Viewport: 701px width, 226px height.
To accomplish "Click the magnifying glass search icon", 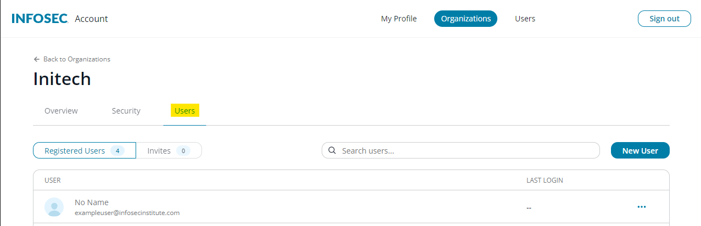I will coord(332,150).
